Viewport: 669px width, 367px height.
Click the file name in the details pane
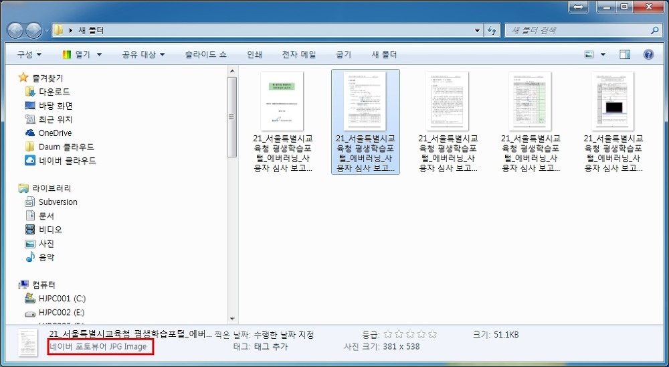click(130, 334)
